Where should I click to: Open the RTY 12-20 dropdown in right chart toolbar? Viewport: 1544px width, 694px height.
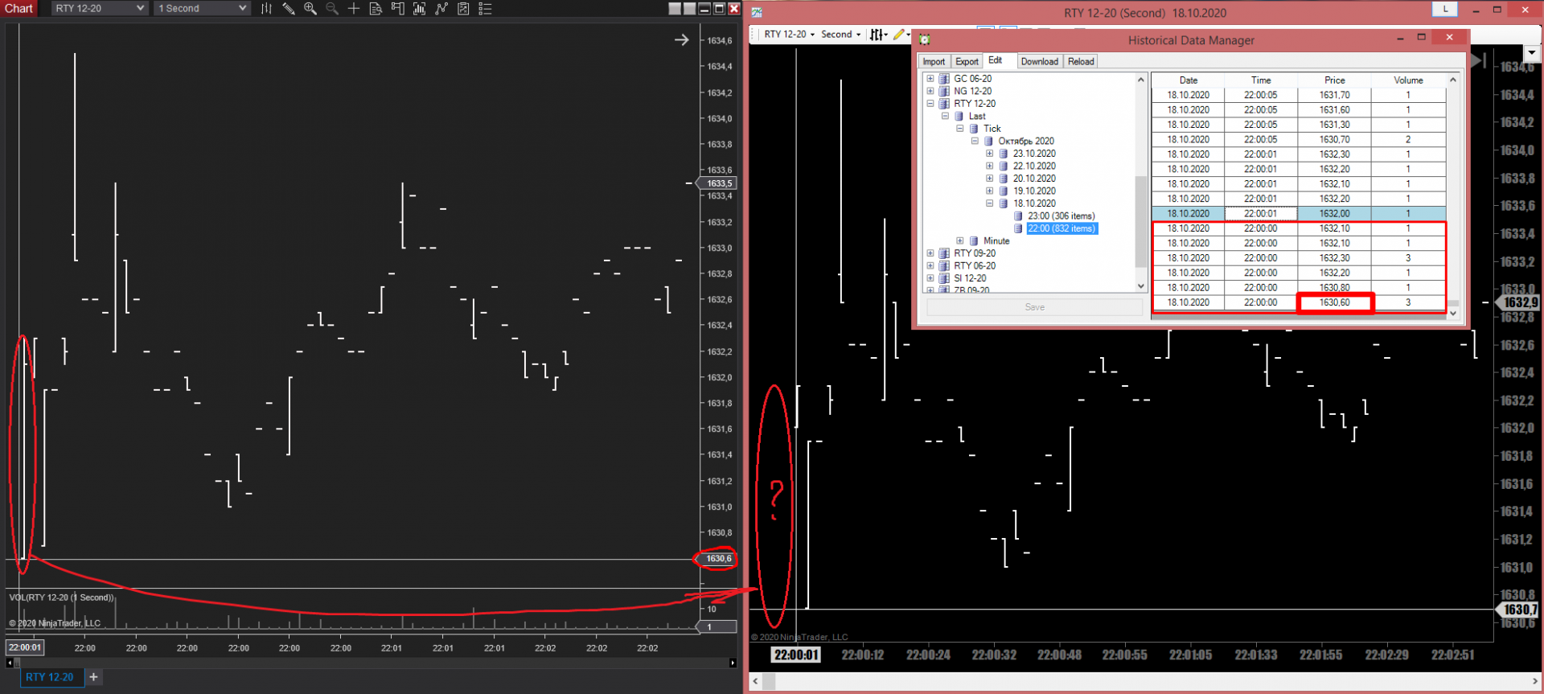(789, 35)
